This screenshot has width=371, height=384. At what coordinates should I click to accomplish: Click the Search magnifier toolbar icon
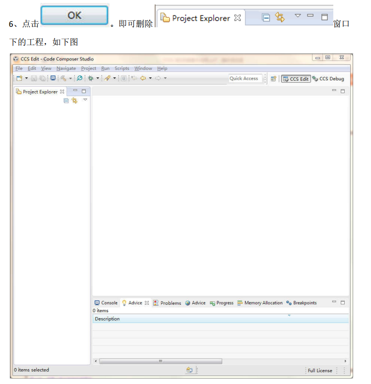[80, 78]
